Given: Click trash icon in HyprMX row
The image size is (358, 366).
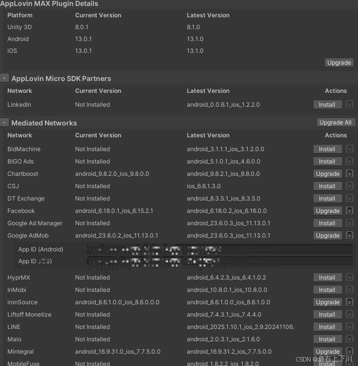Looking at the screenshot, I should point(350,277).
